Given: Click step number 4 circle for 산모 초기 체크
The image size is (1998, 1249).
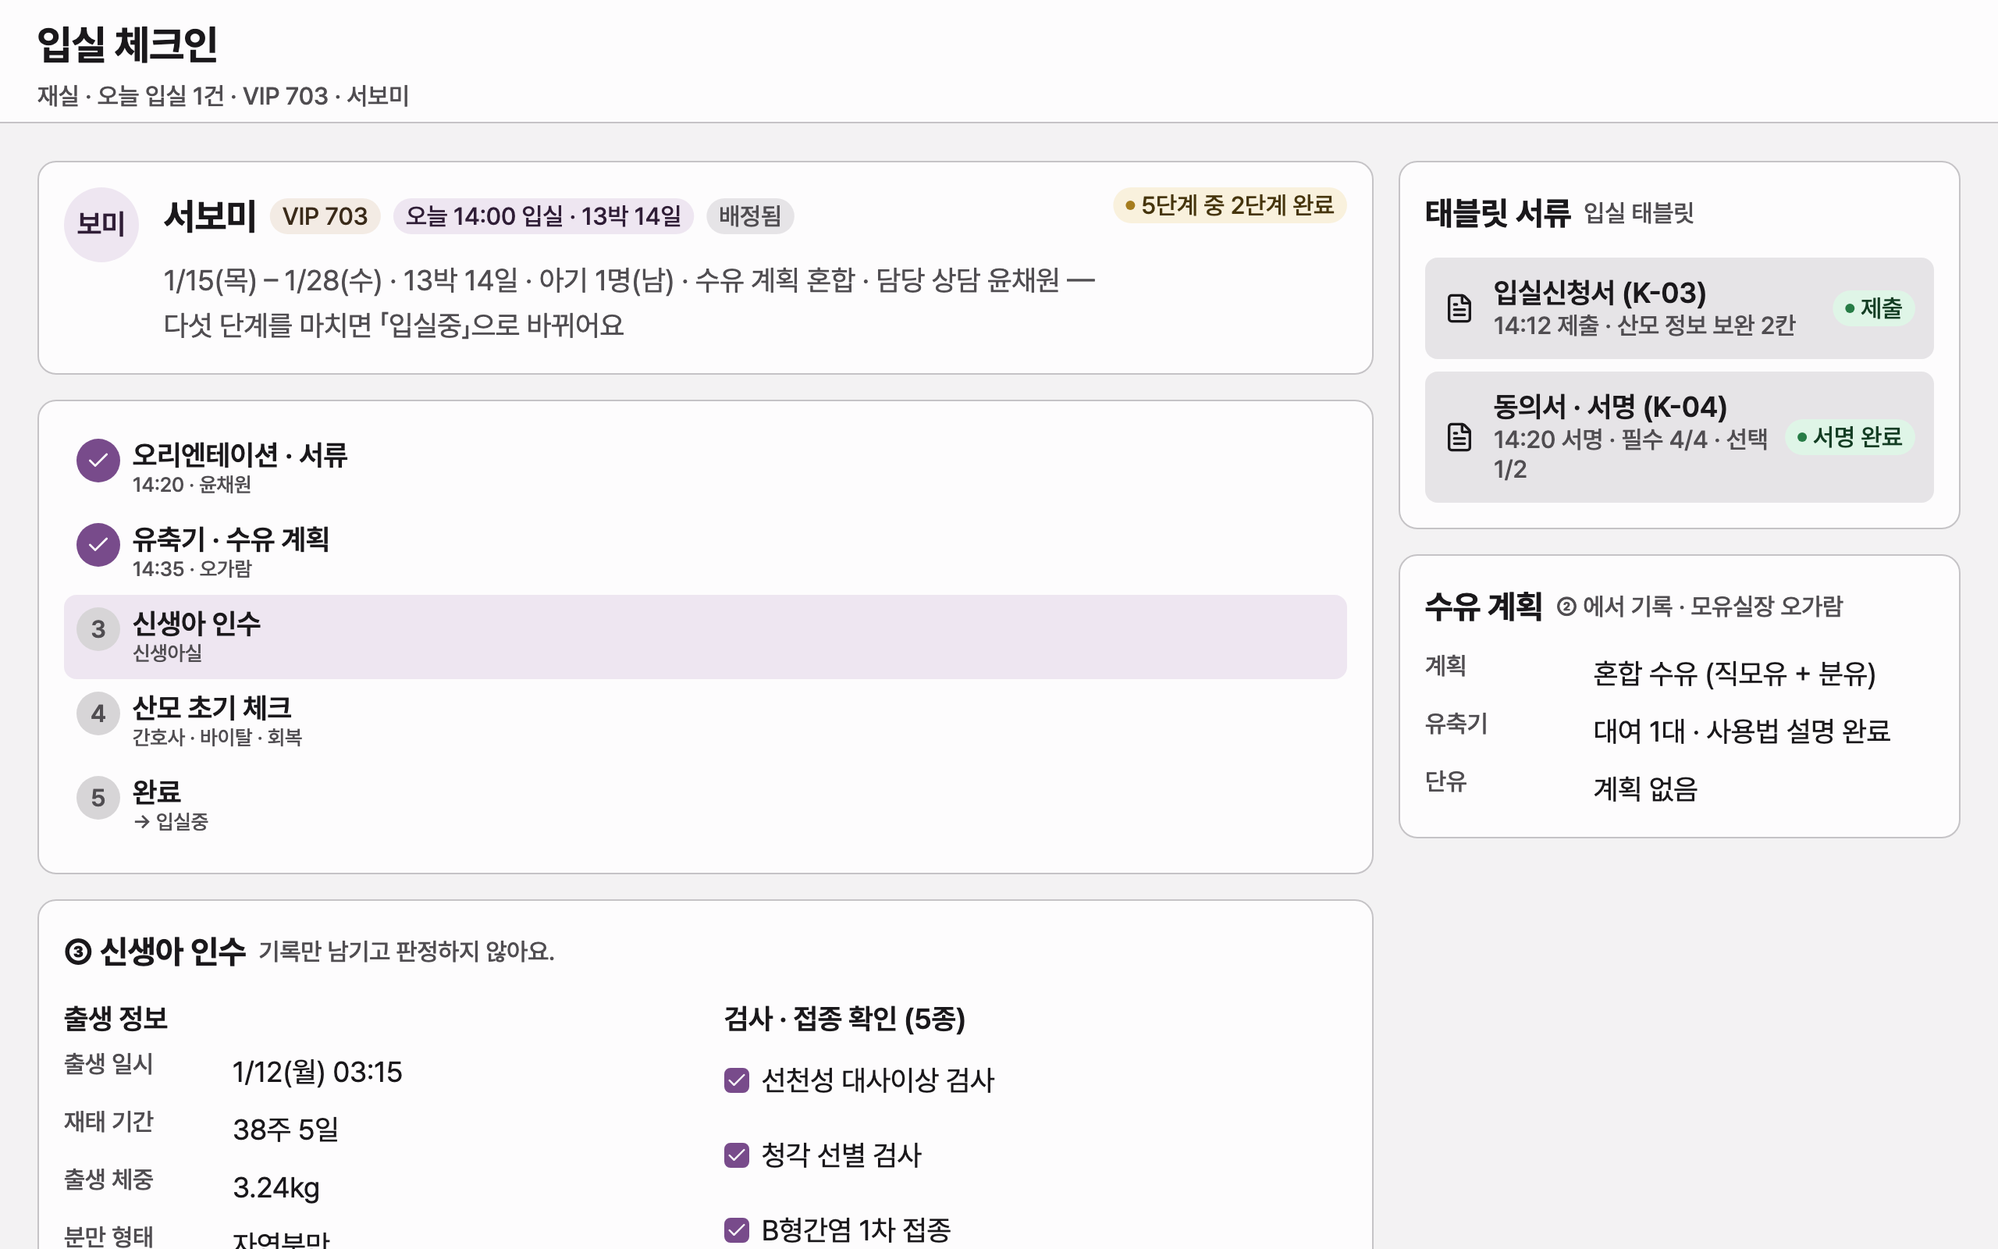Looking at the screenshot, I should tap(98, 713).
